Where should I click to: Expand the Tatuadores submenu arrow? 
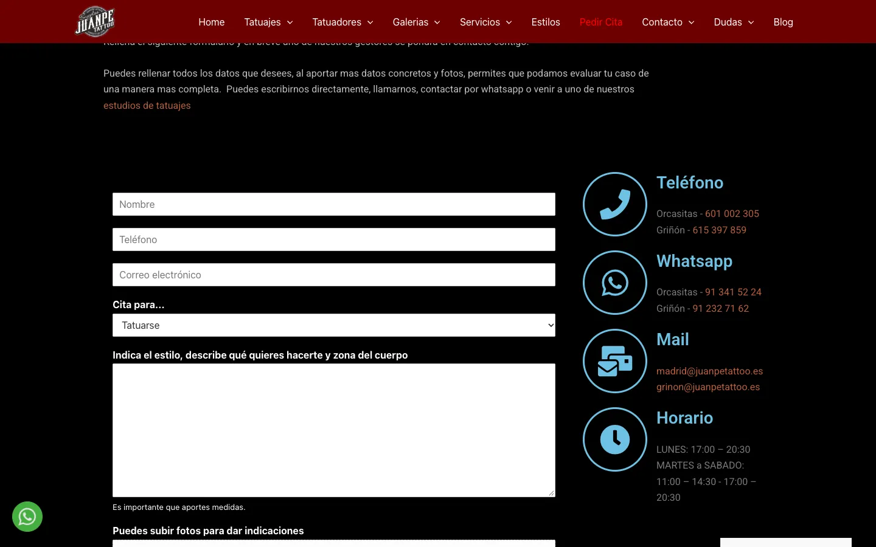[370, 22]
